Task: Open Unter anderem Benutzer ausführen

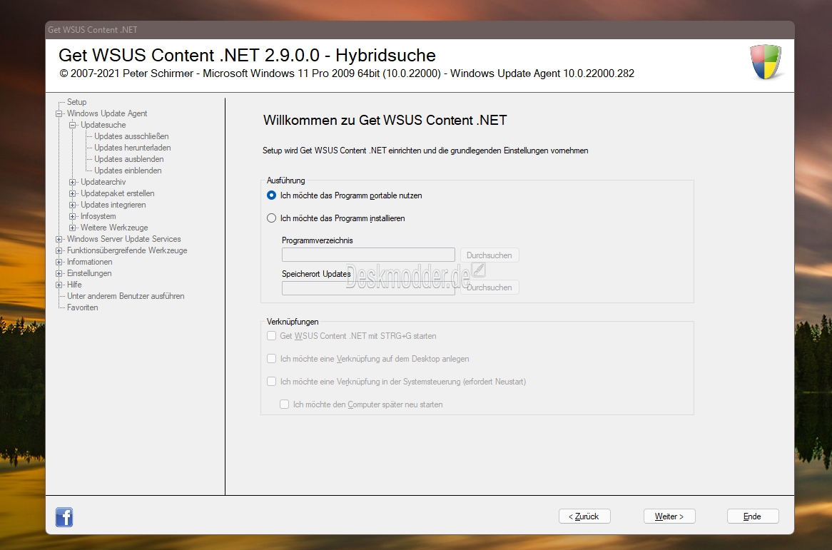Action: point(126,296)
